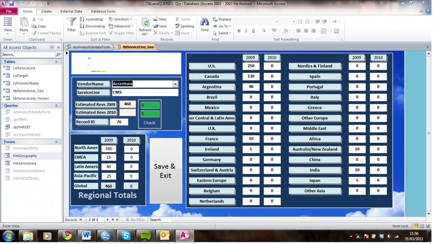Open Access help question mark

pyautogui.click(x=428, y=11)
